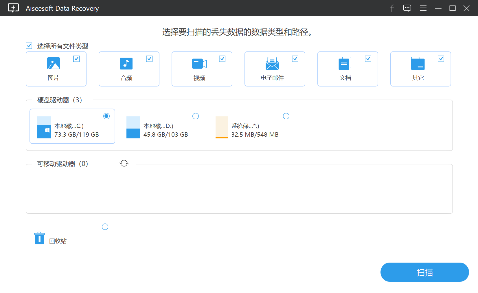This screenshot has width=478, height=293.
Task: Click the 选择所有文件类型 label text
Action: tap(63, 46)
